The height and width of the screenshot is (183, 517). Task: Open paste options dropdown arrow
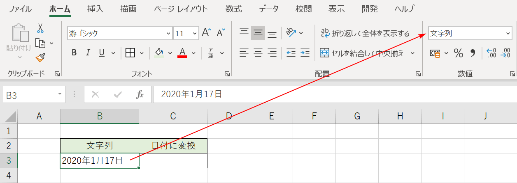click(x=19, y=57)
